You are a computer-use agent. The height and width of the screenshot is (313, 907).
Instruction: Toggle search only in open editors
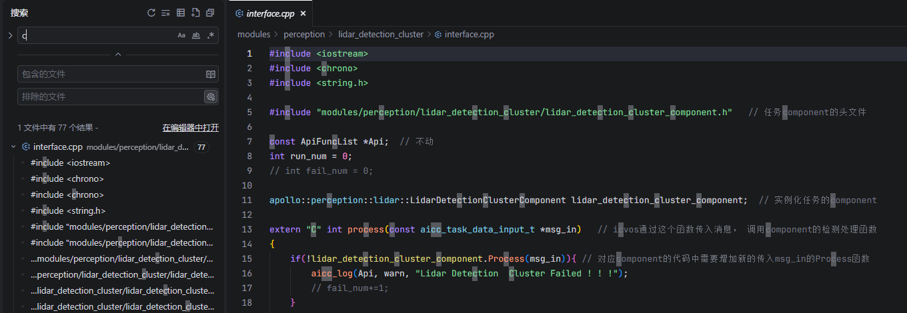(211, 74)
